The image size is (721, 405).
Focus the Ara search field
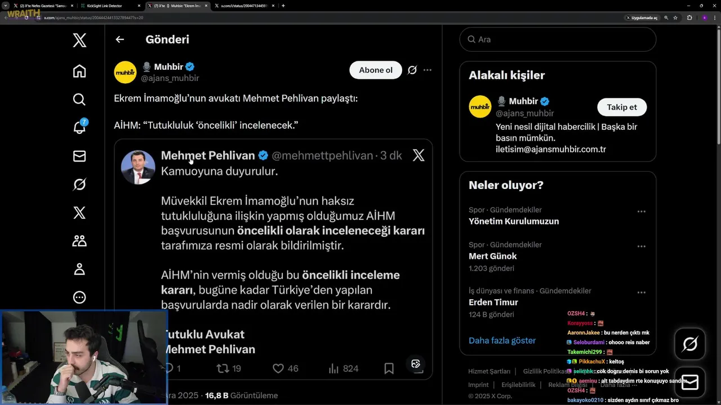[558, 39]
